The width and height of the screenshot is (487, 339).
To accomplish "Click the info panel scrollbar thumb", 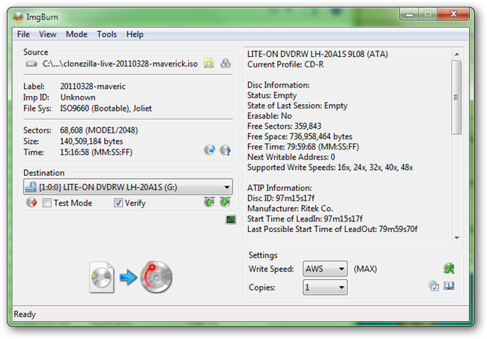I will click(456, 97).
